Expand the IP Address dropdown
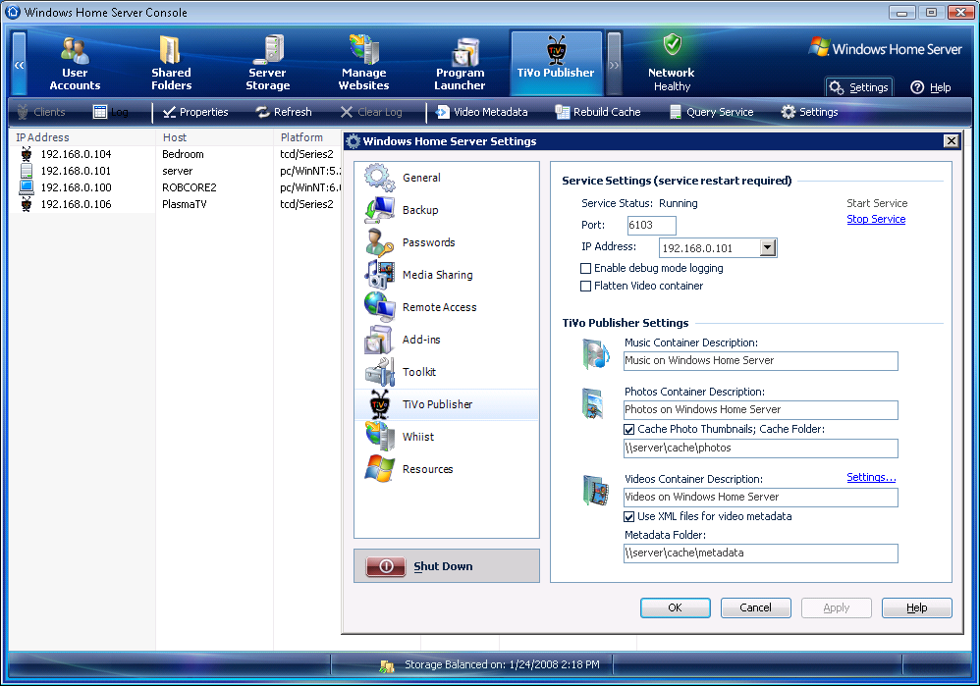This screenshot has width=980, height=686. (x=768, y=248)
